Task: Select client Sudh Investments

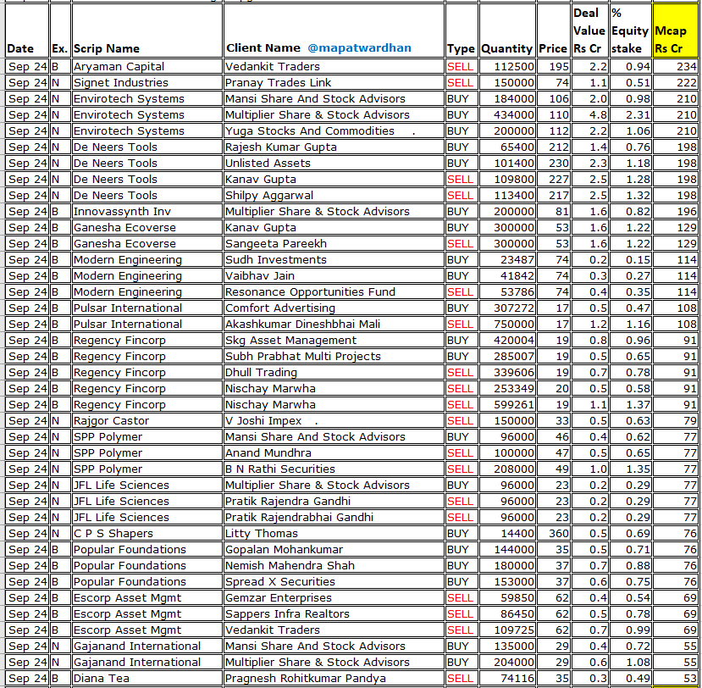Action: [x=334, y=260]
